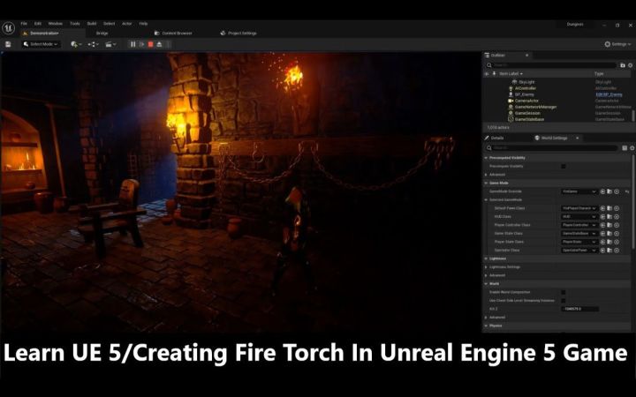This screenshot has width=636, height=397.
Task: Select SkyLight in the Outliner
Action: click(526, 82)
